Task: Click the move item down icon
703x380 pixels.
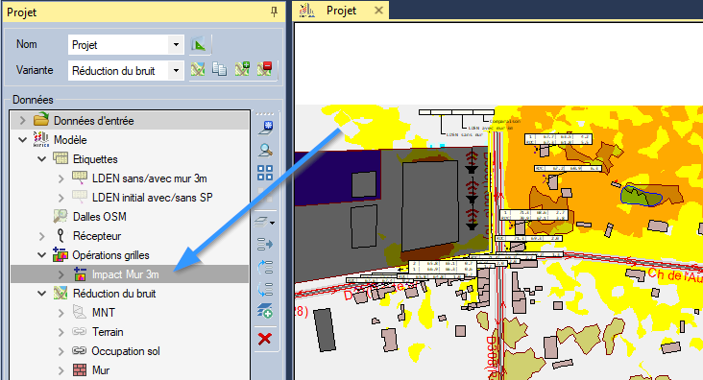Action: click(x=265, y=289)
